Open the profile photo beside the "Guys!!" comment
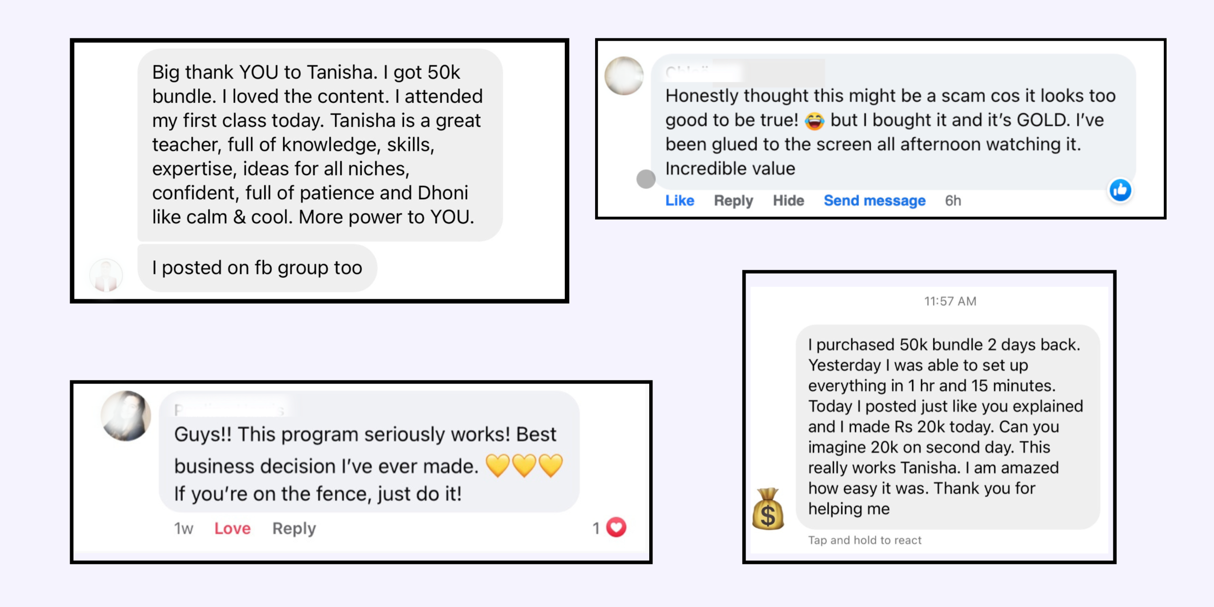Viewport: 1214px width, 607px height. pyautogui.click(x=126, y=416)
